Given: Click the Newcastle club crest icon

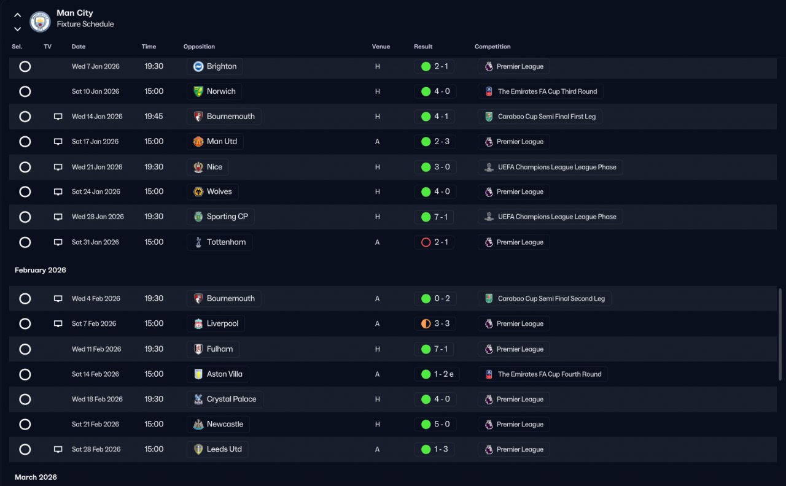Looking at the screenshot, I should [198, 425].
